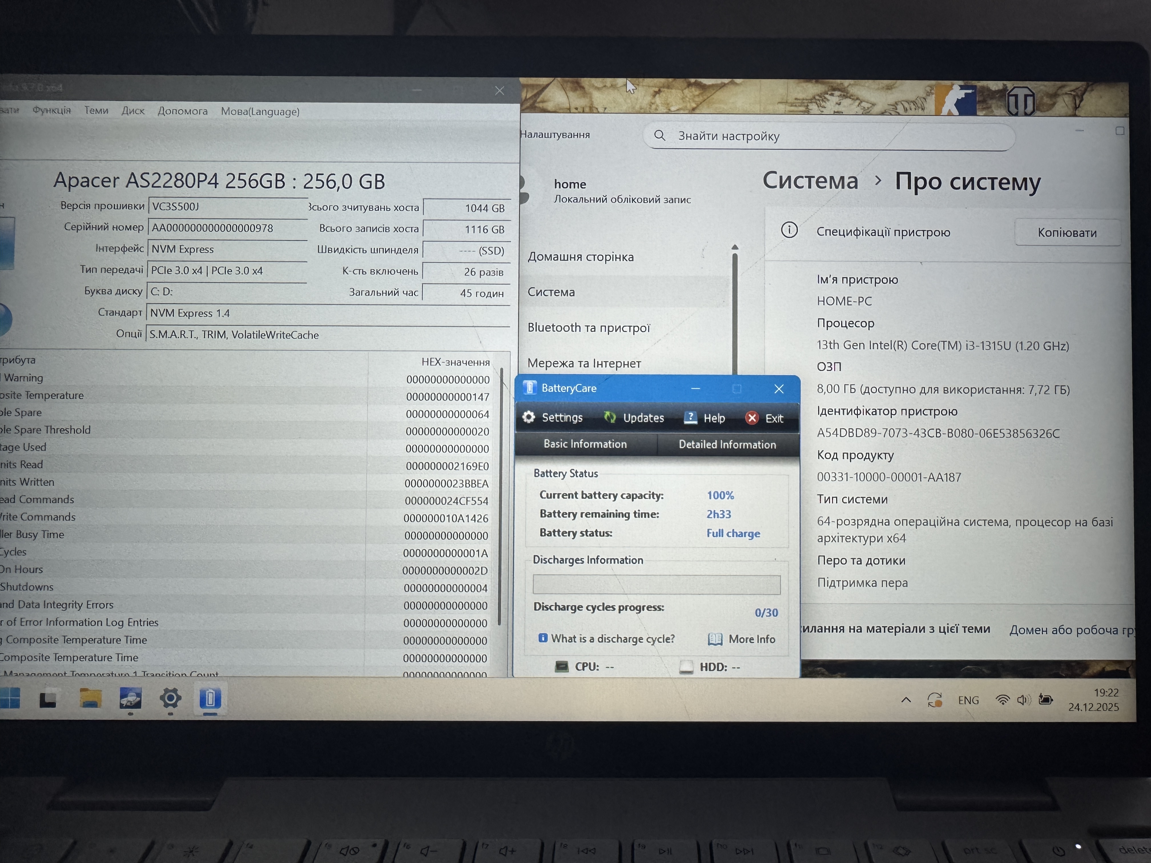This screenshot has height=863, width=1151.
Task: Open the Мова(Language) menu
Action: (x=260, y=111)
